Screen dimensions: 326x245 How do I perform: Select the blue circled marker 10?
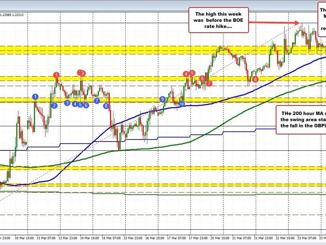tap(181, 103)
